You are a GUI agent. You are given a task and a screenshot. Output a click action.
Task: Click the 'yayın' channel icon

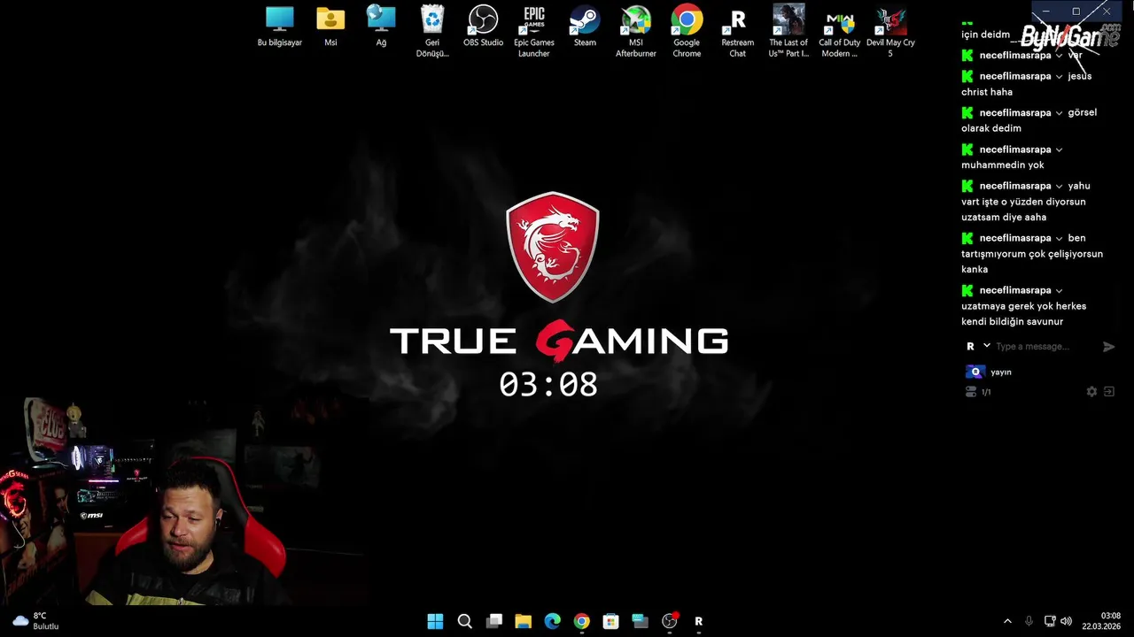975,372
